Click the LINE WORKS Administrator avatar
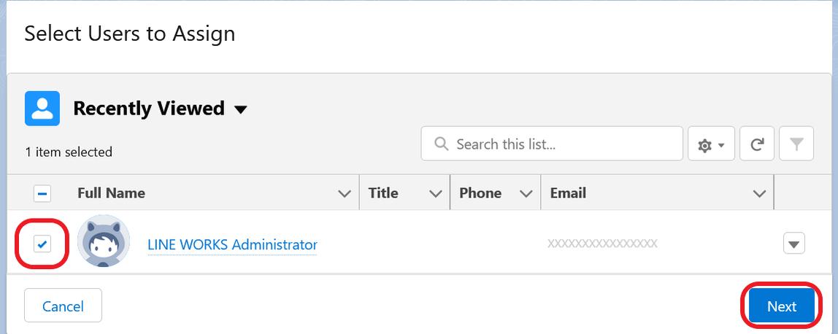The width and height of the screenshot is (838, 334). coord(104,241)
